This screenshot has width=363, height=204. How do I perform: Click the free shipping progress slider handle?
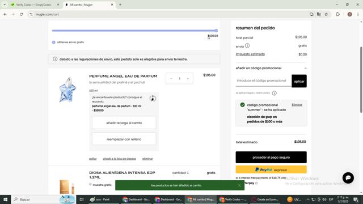(216, 31)
